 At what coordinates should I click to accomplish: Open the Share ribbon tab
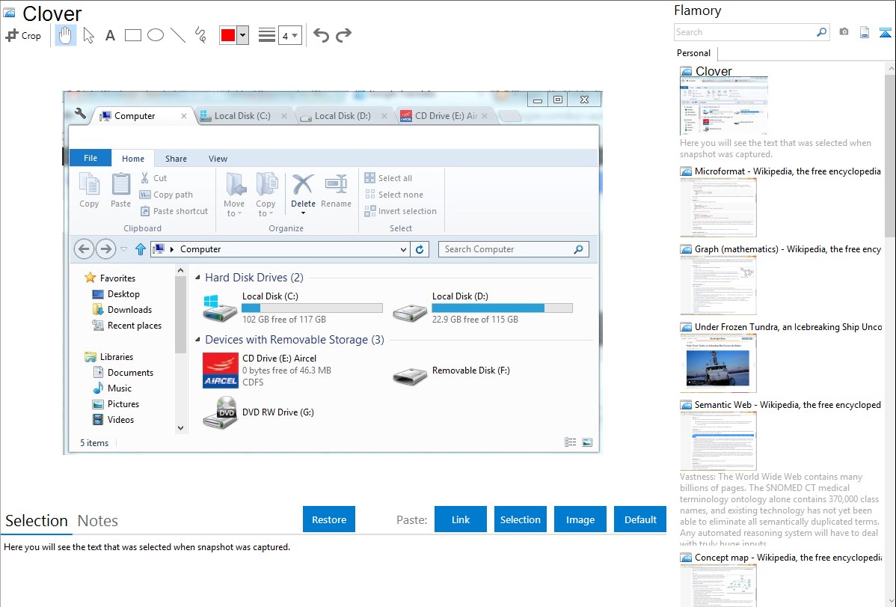pos(176,159)
